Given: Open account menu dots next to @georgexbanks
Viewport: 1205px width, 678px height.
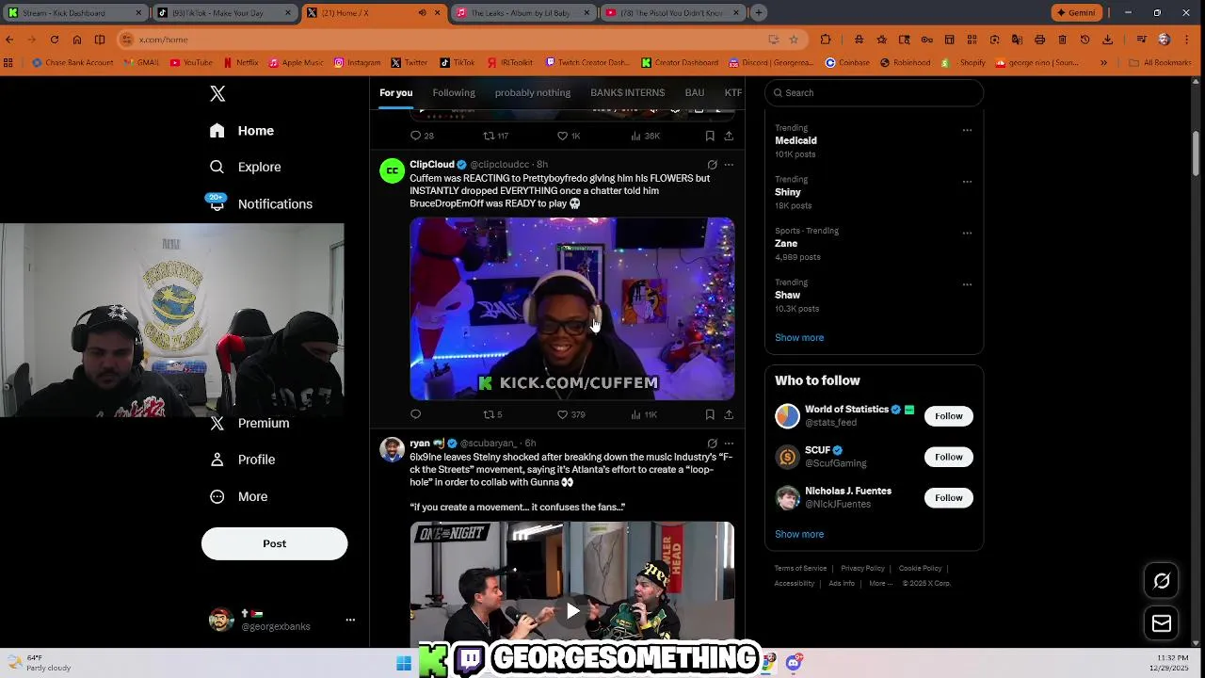Looking at the screenshot, I should click(x=350, y=620).
